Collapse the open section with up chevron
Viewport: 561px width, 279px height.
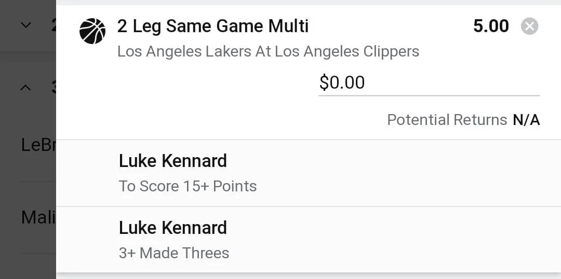pyautogui.click(x=25, y=87)
